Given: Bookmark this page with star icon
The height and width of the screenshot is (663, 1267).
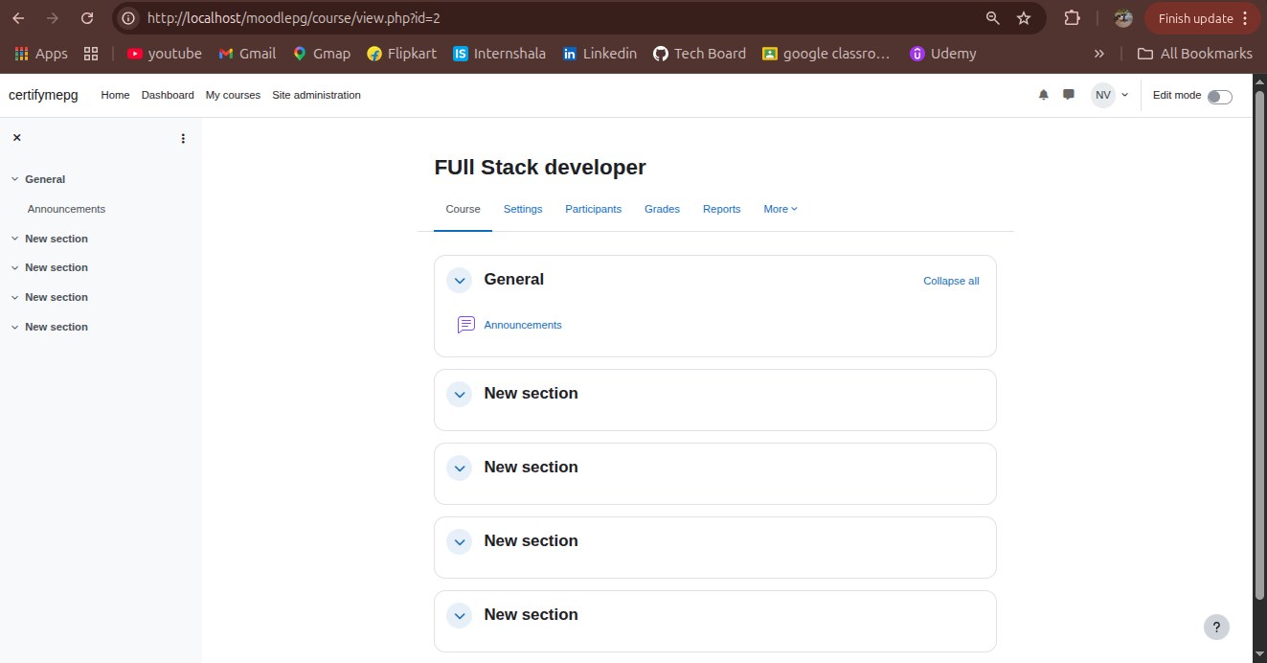Looking at the screenshot, I should click(1024, 18).
